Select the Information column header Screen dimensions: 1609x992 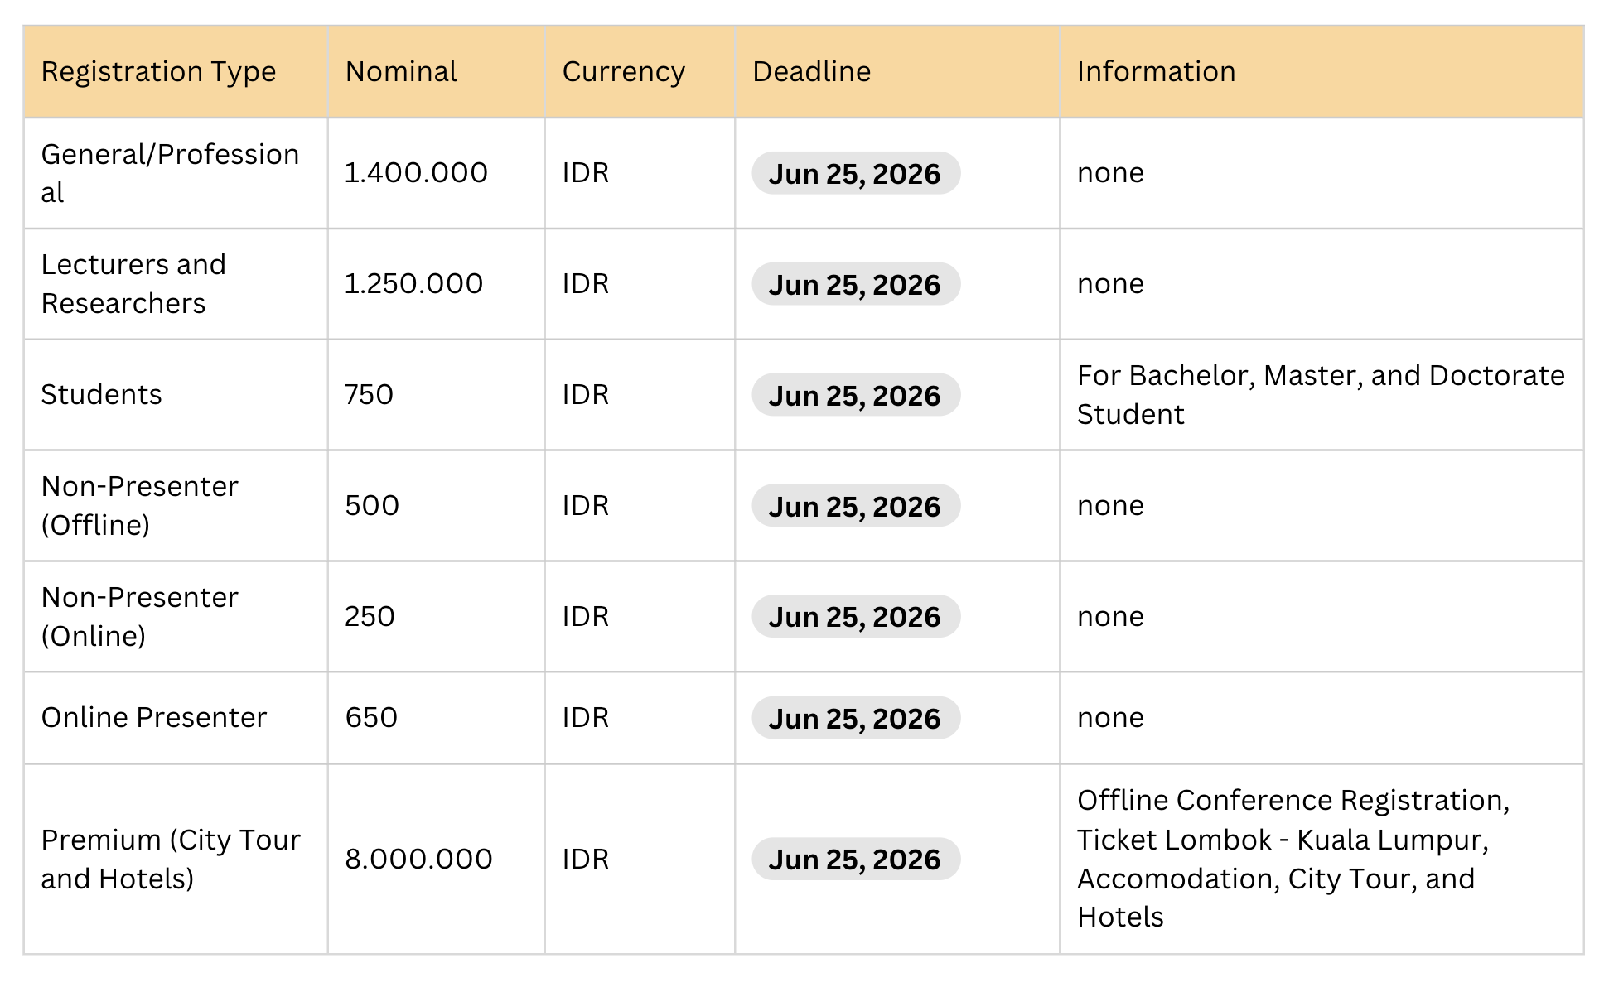1156,72
